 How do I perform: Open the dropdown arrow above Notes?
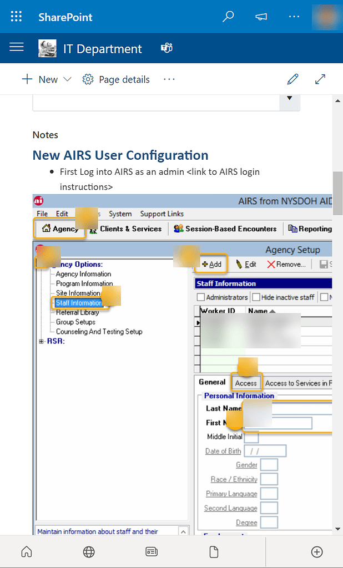pyautogui.click(x=289, y=98)
